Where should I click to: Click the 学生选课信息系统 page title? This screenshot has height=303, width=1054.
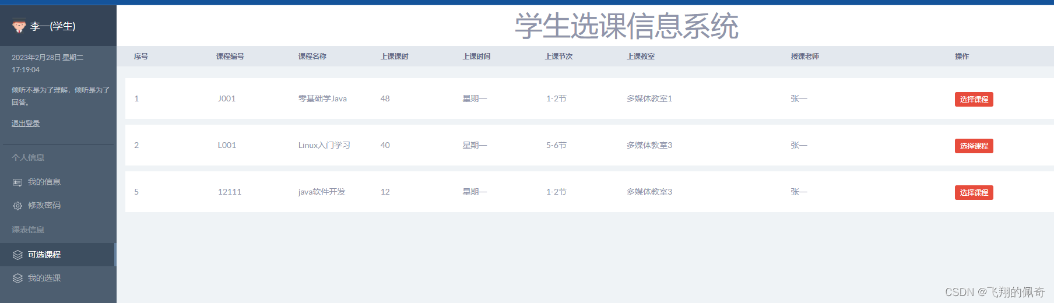pos(627,26)
